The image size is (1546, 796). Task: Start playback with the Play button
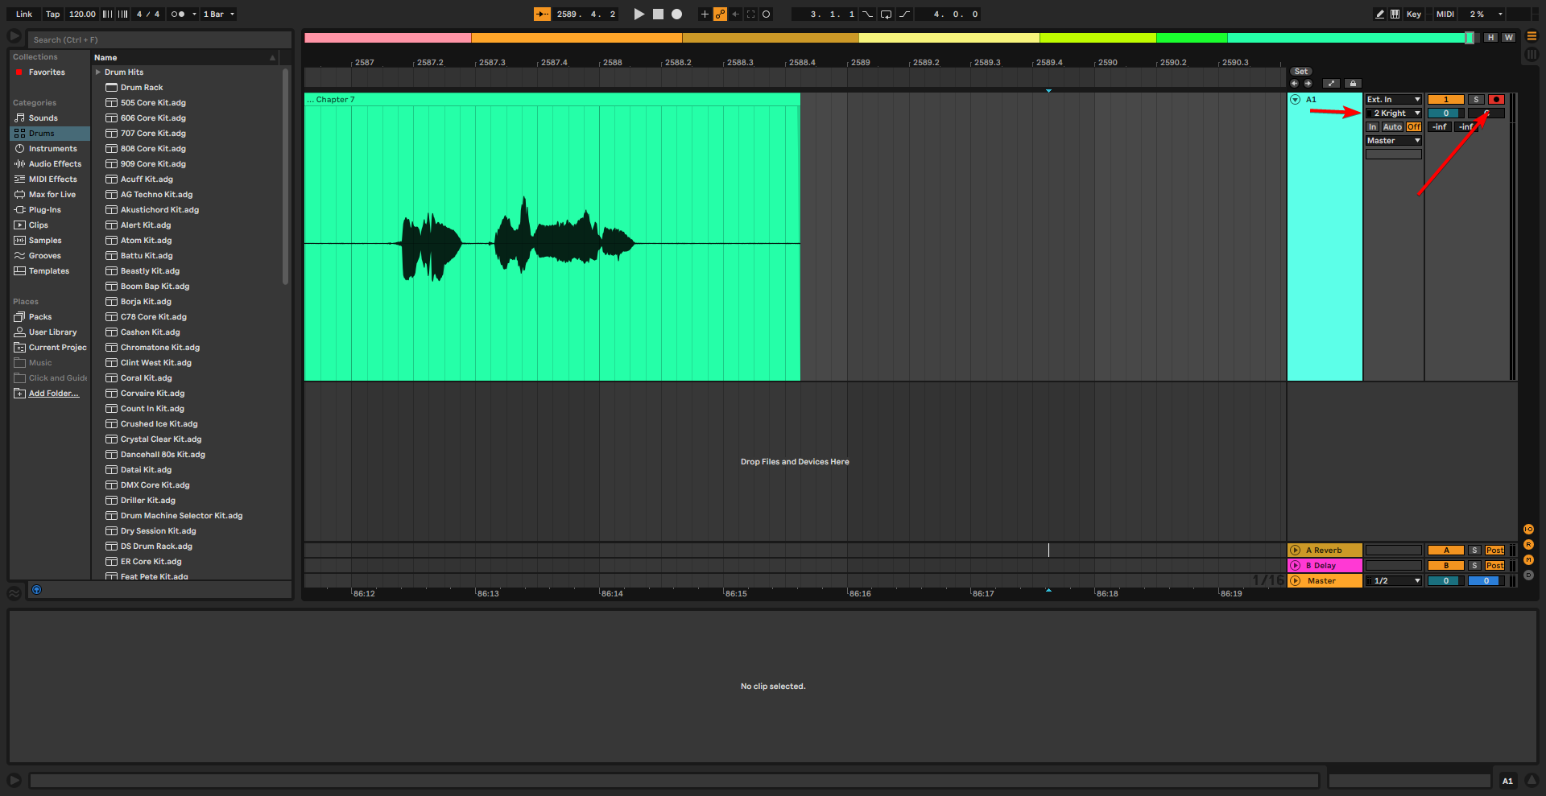(639, 14)
